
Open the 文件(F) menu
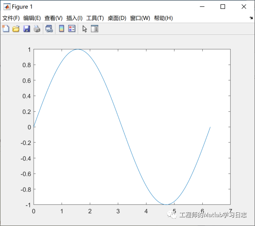click(x=11, y=18)
